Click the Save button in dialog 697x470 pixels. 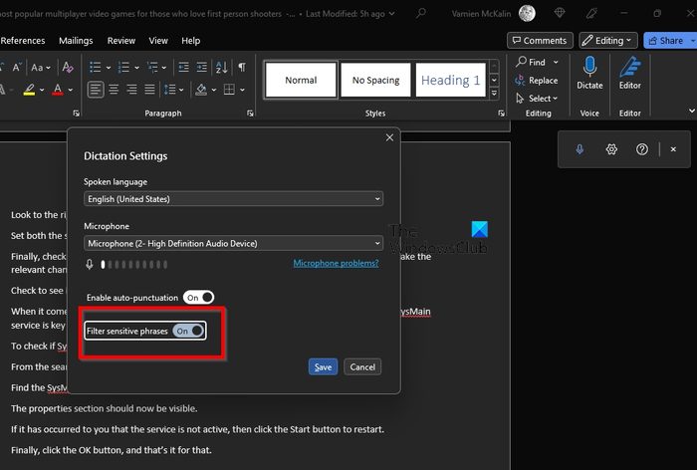(323, 366)
